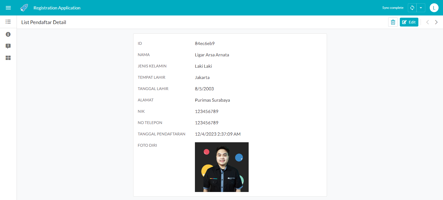Open the dashboard grid sidebar icon
The height and width of the screenshot is (200, 443).
coord(8,58)
